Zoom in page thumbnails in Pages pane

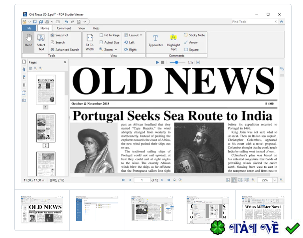click(x=41, y=68)
